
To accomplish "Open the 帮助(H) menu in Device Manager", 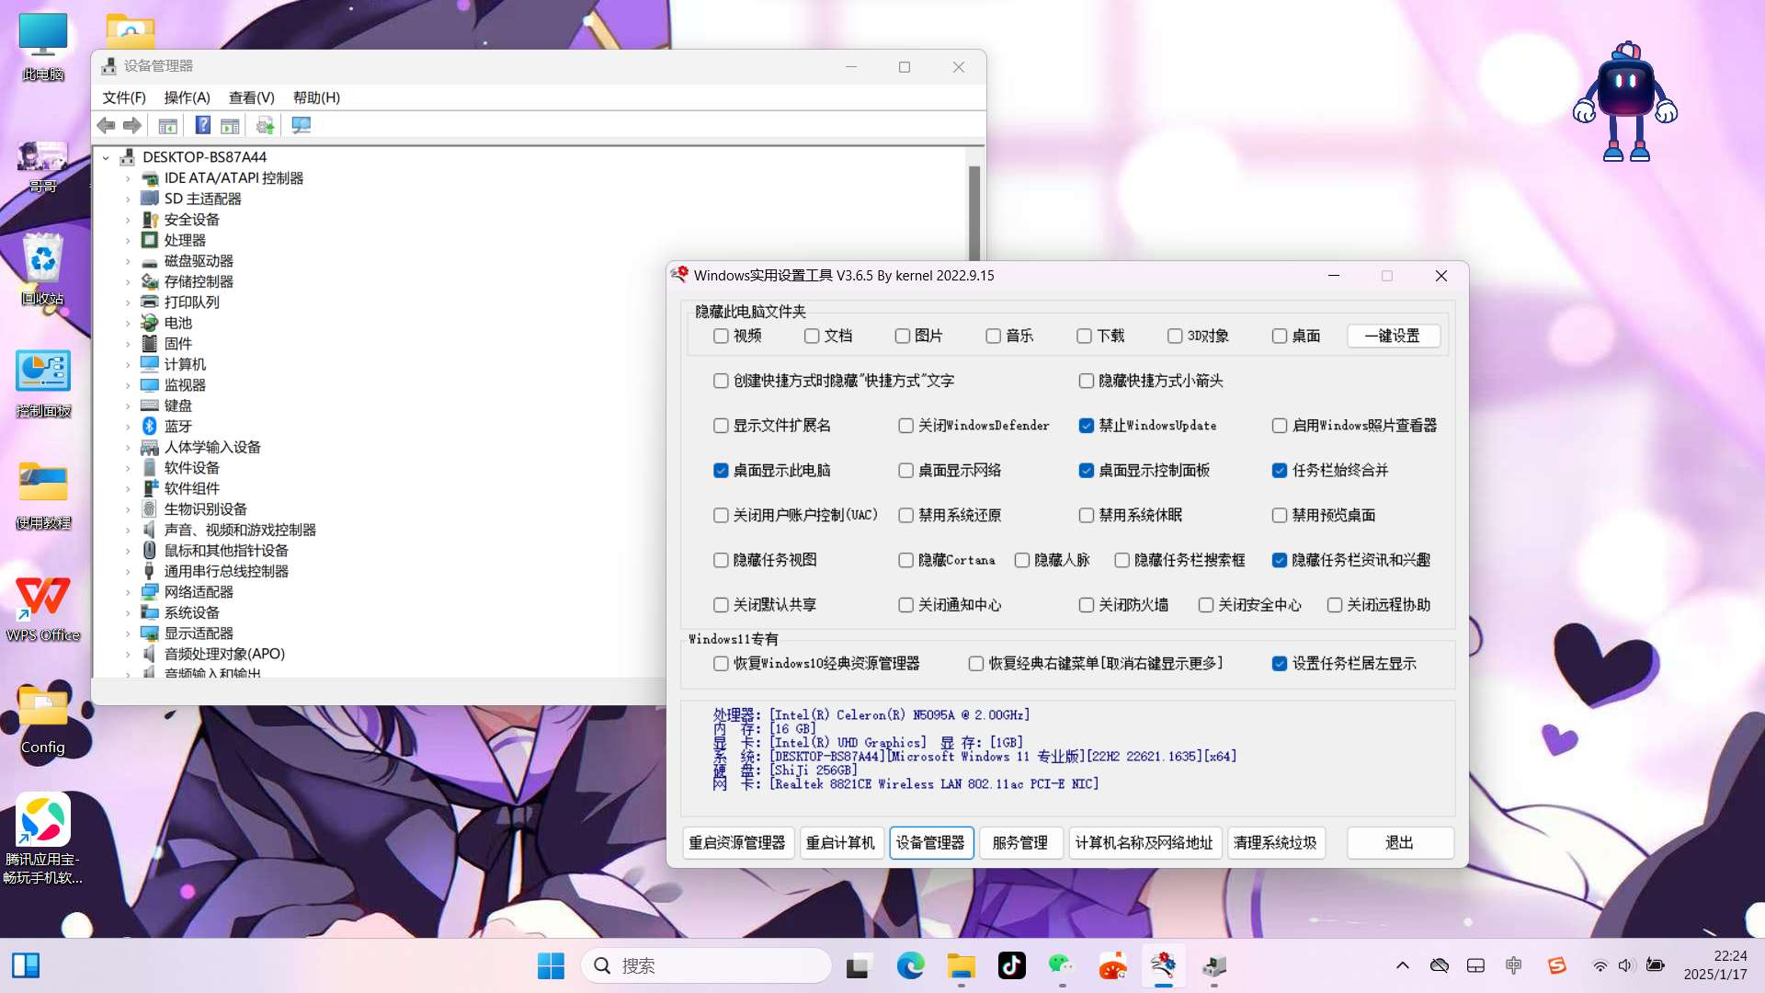I will (x=316, y=97).
